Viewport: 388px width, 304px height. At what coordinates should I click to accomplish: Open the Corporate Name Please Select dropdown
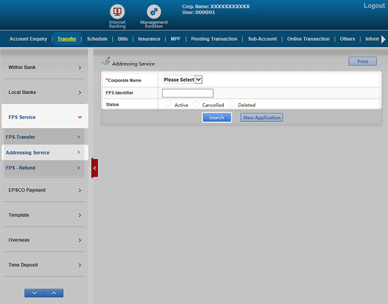(183, 80)
